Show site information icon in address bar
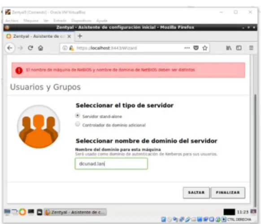The height and width of the screenshot is (224, 261). coord(65,48)
